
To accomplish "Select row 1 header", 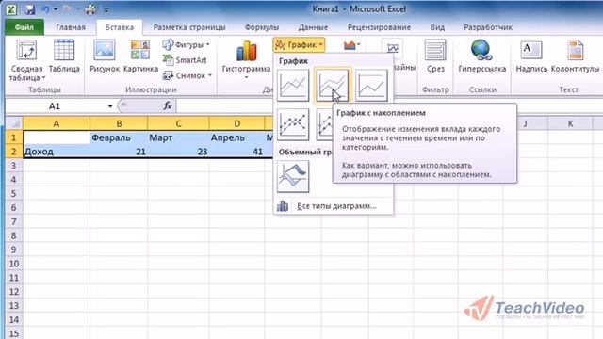I will point(14,137).
